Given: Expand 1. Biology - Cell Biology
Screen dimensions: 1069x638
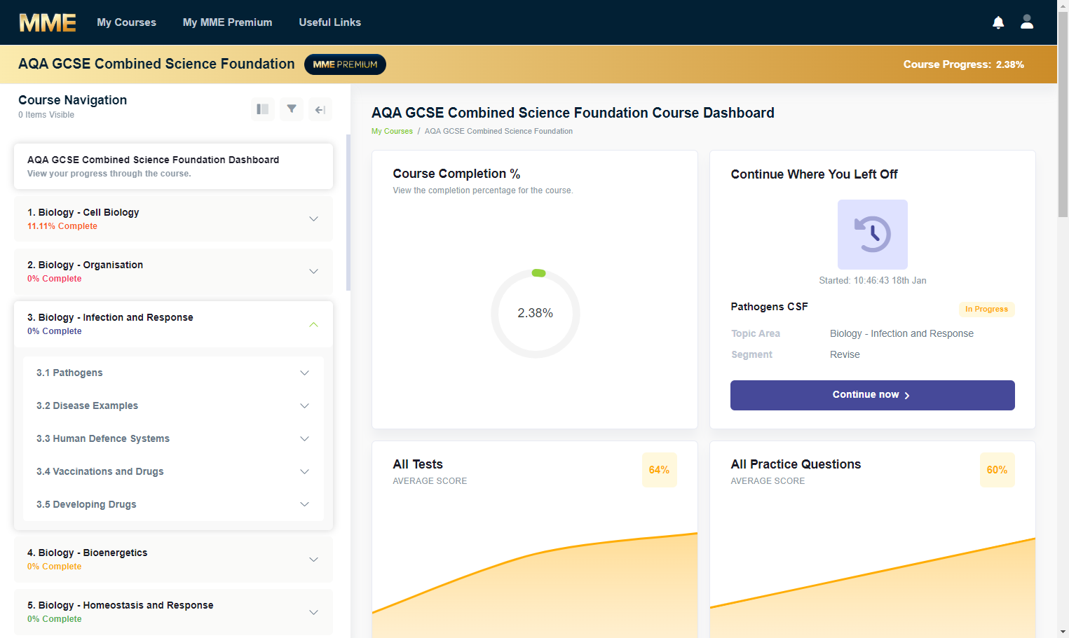Looking at the screenshot, I should (173, 219).
